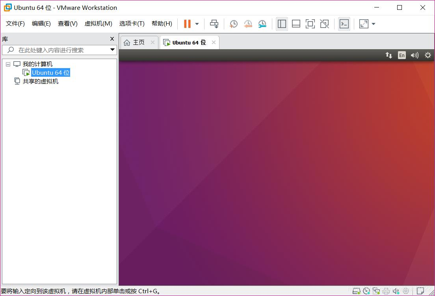This screenshot has width=435, height=296.
Task: Collapse the 我的计算机 tree node
Action: (7, 64)
